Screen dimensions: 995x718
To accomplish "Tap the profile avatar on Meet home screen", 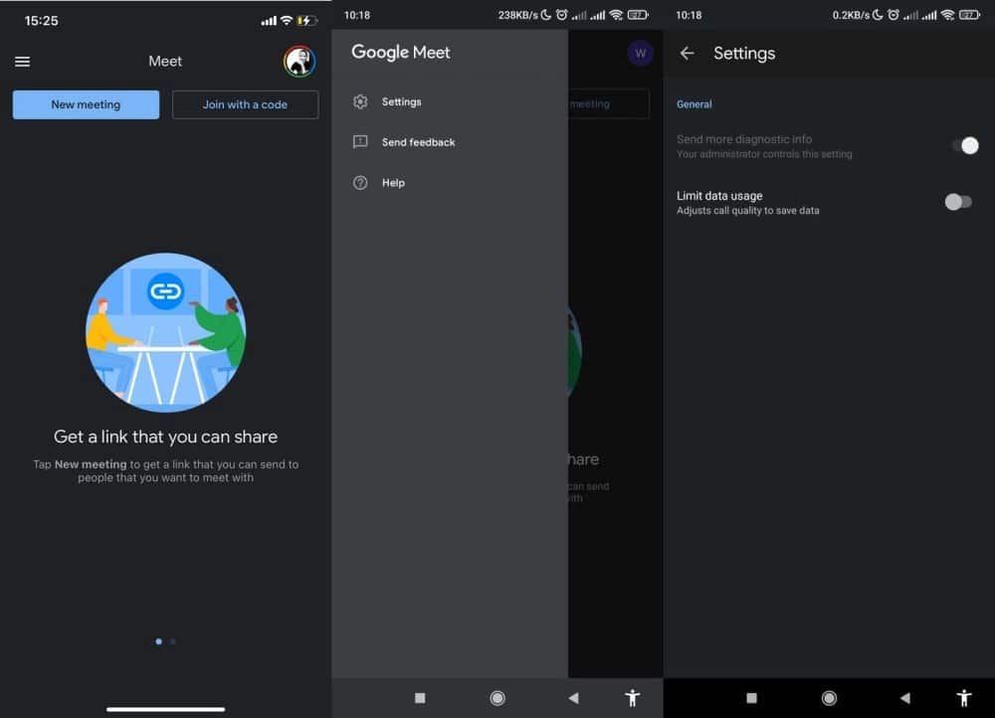I will click(x=298, y=62).
